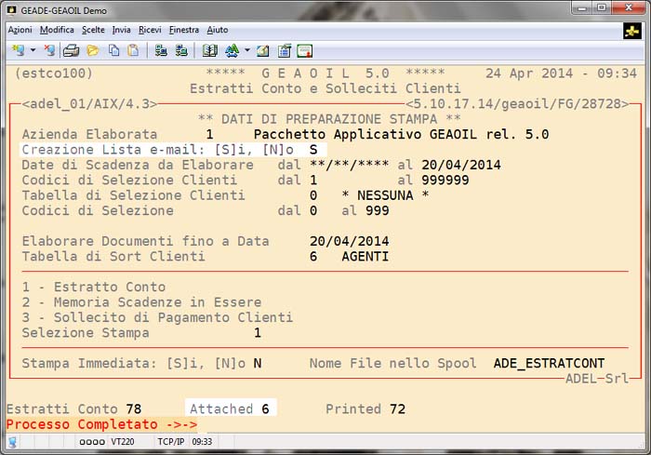The image size is (651, 455).
Task: Click the send file transfer icon
Action: (161, 50)
